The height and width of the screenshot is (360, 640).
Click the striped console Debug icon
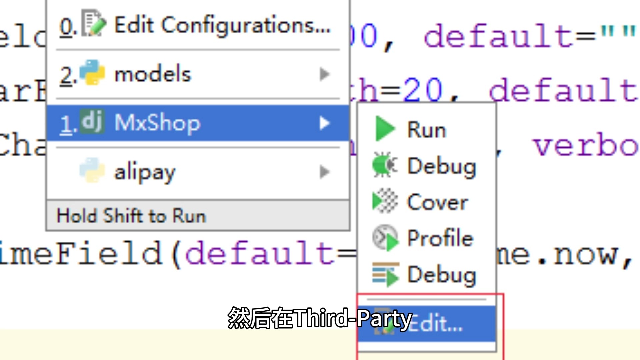pyautogui.click(x=386, y=274)
